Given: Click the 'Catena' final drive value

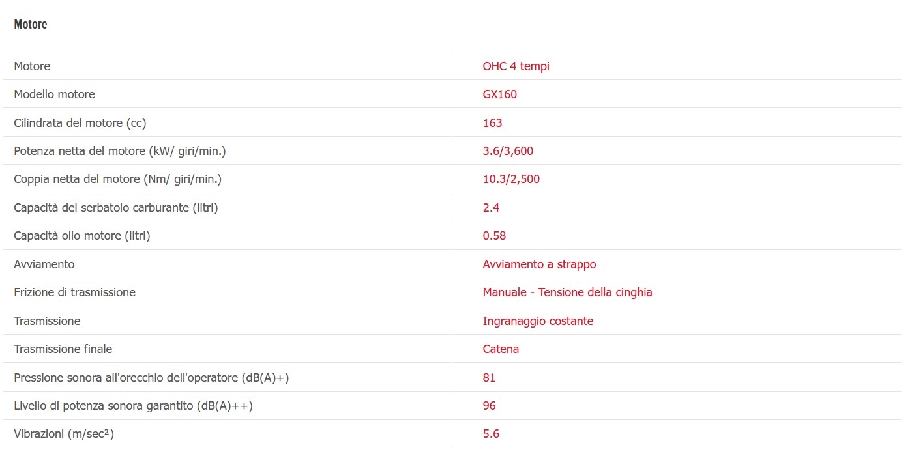Looking at the screenshot, I should pyautogui.click(x=501, y=349).
